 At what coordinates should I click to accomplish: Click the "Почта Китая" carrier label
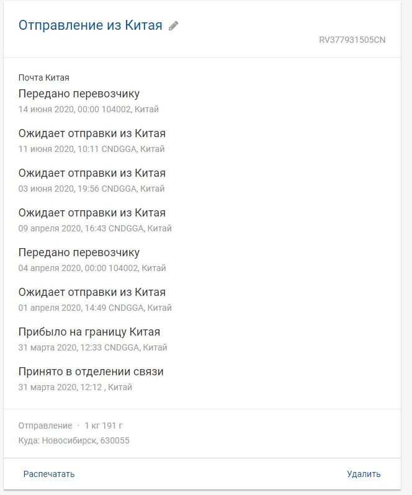coord(43,78)
